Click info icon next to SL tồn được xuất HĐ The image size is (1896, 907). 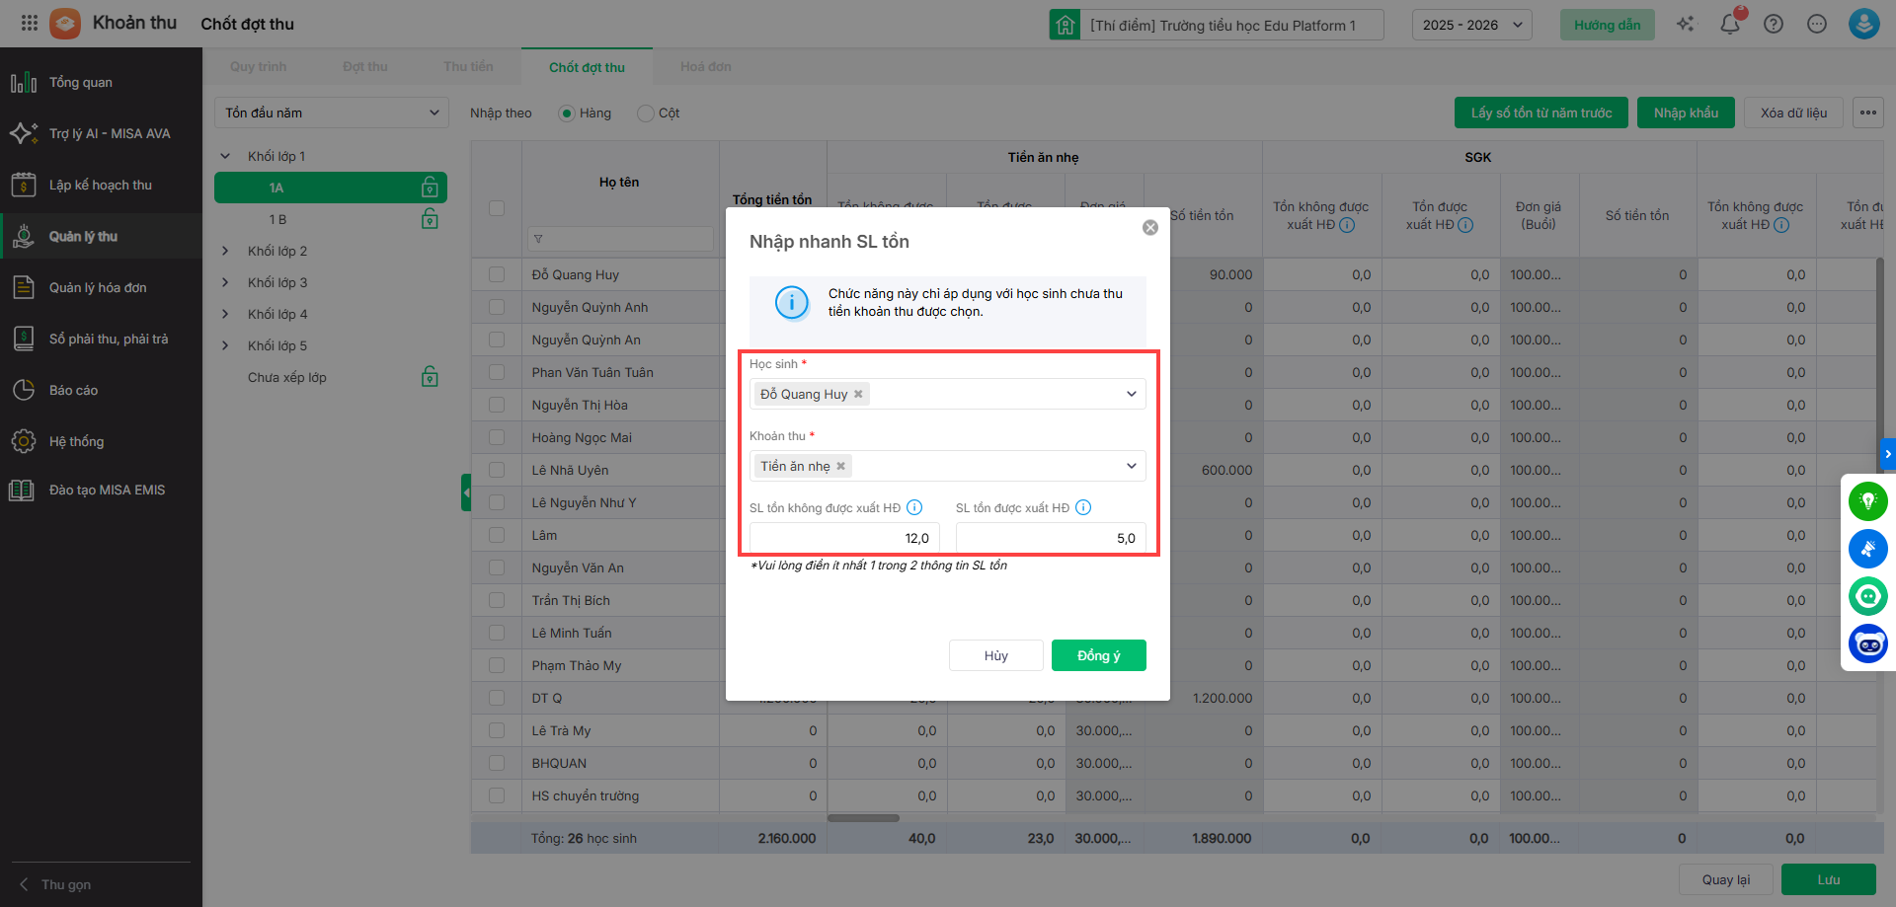tap(1083, 507)
